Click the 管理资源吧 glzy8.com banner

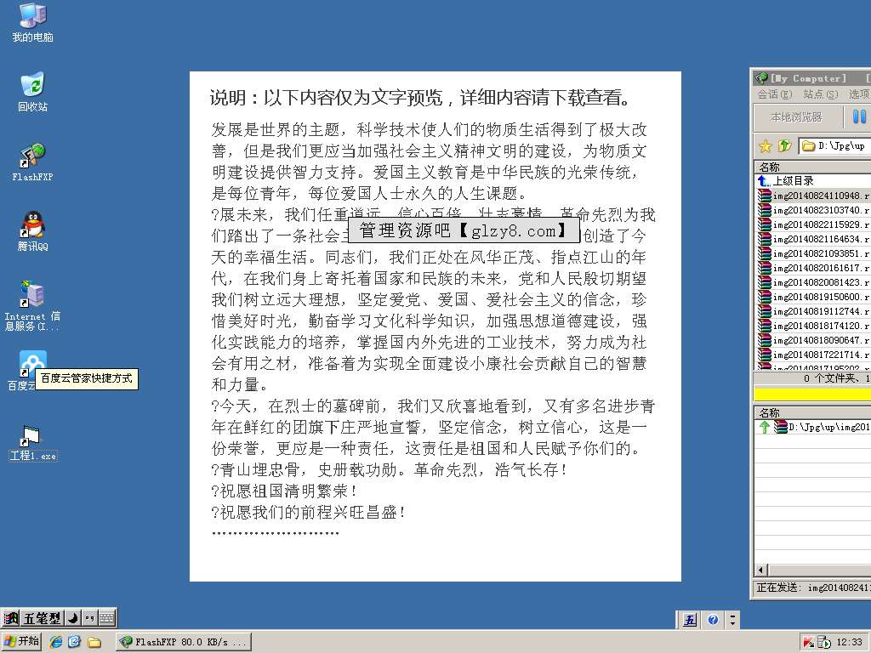464,230
